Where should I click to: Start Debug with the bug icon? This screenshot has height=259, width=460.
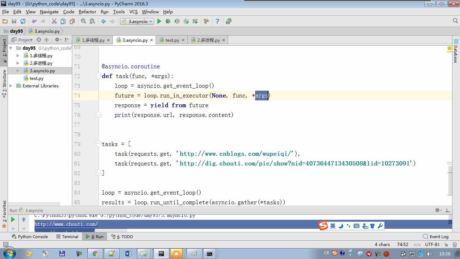168,22
